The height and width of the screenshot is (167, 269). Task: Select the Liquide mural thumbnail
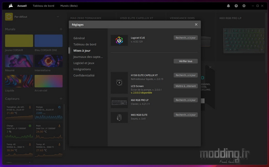(19, 81)
